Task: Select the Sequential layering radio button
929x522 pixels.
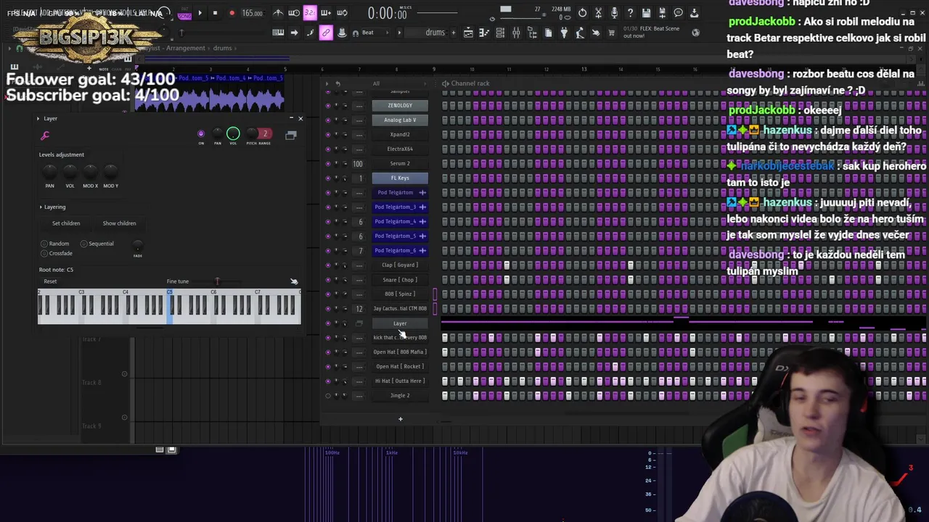Action: coord(84,244)
